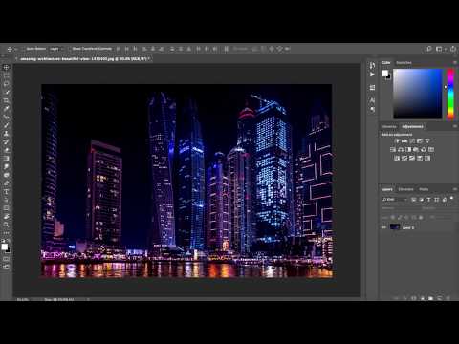Screen dimensions: 459x344
Task: Add a Hue/Saturation adjustment
Action: (393, 149)
